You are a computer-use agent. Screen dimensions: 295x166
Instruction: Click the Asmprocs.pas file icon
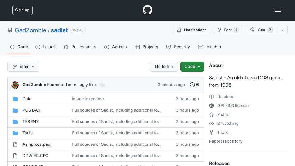tap(15, 144)
